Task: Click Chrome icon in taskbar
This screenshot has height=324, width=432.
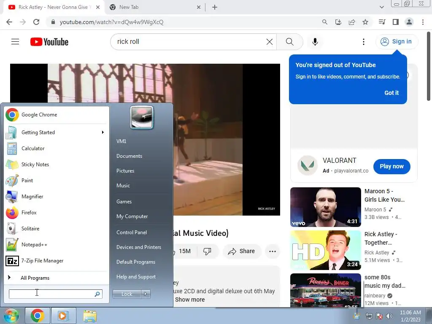Action: pyautogui.click(x=38, y=316)
